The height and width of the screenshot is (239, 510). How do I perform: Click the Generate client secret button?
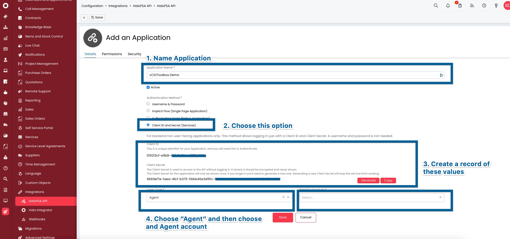[x=368, y=180]
